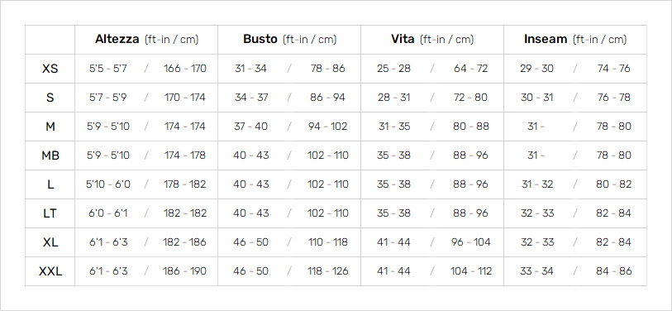Screen dimensions: 672x311
Task: Click the 84 - 86 inseam value
Action: (613, 271)
